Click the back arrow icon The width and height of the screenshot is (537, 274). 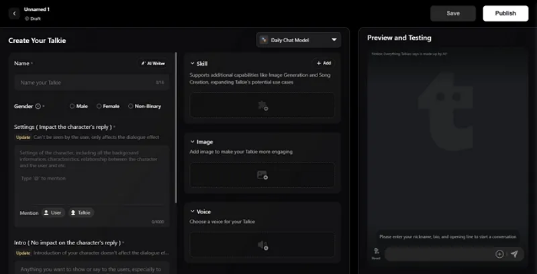[x=14, y=13]
